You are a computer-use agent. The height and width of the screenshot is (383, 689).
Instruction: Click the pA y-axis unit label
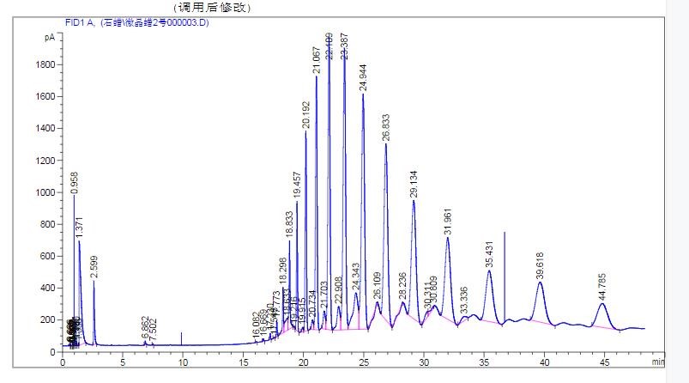click(50, 37)
